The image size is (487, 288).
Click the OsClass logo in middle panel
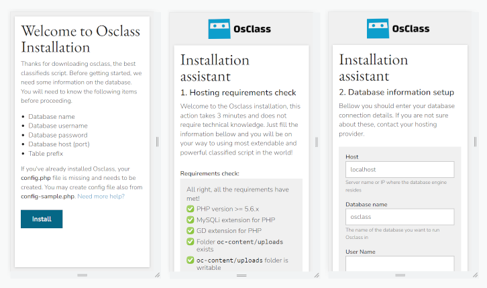point(239,29)
